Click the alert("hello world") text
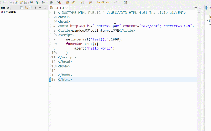The image size is (211, 131). tap(94, 48)
